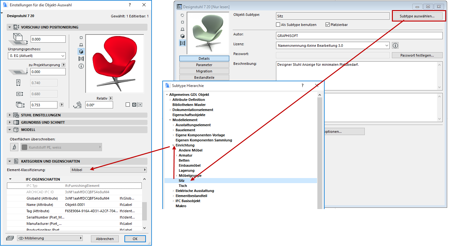450x247 pixels.
Task: Switch to the Parameter tab
Action: click(204, 65)
